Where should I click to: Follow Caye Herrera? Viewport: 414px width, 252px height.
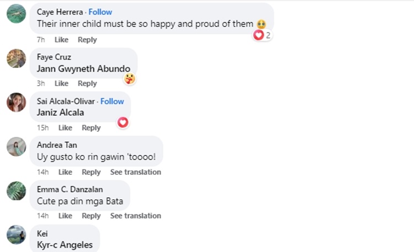tap(100, 12)
